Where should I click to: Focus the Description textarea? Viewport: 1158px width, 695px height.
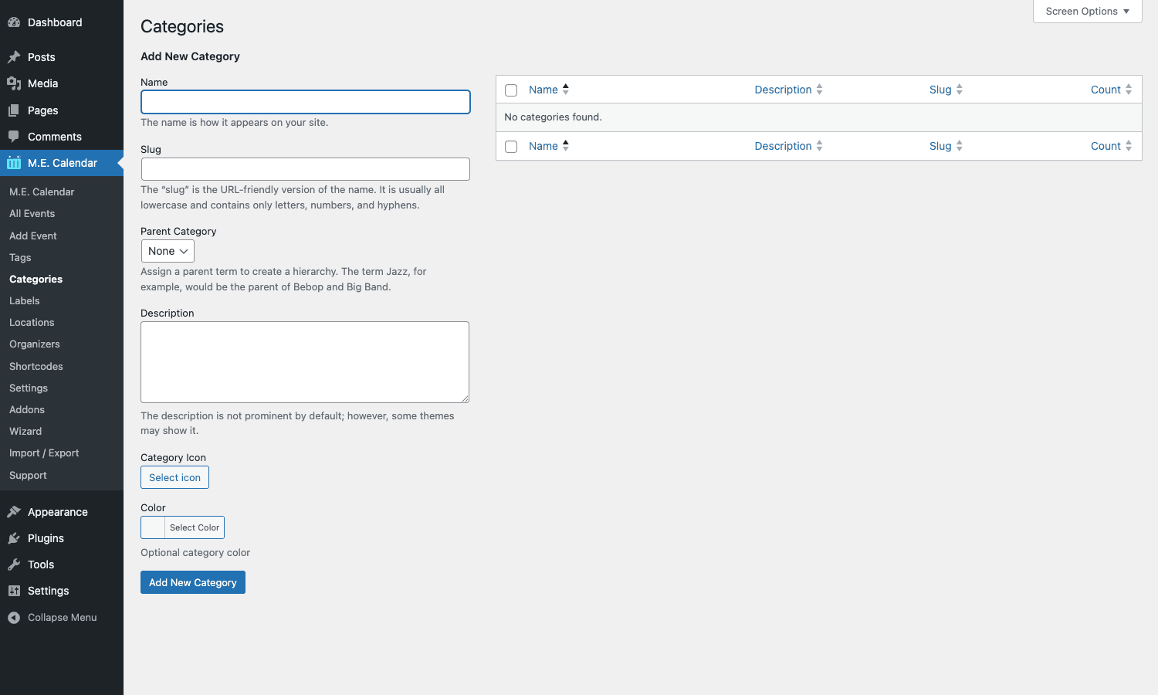305,362
